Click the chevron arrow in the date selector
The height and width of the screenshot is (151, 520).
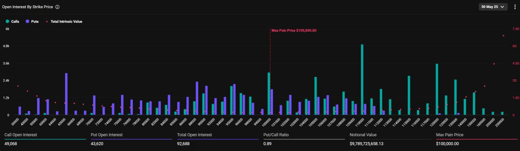pos(503,7)
